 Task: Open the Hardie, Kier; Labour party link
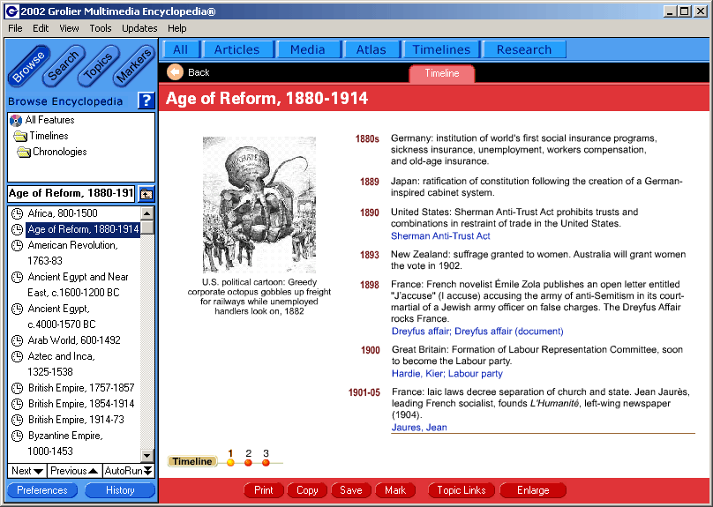coord(447,374)
